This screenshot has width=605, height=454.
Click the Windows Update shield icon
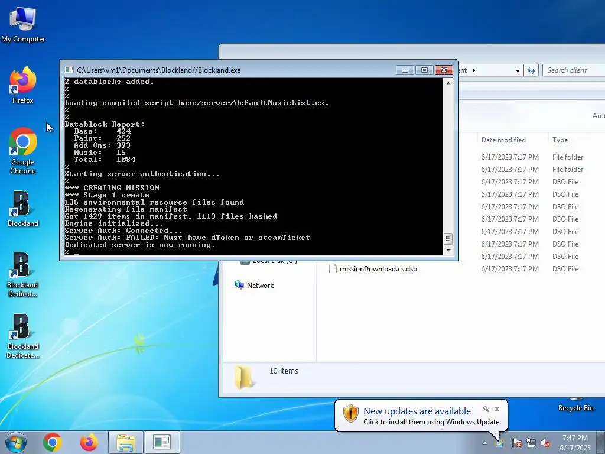click(x=351, y=414)
